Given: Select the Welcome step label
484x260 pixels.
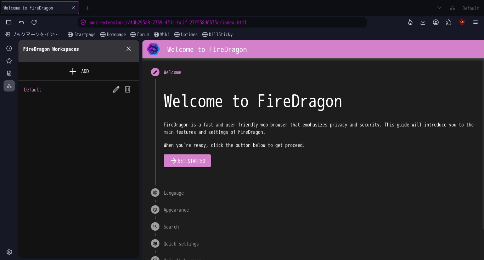Looking at the screenshot, I should (x=172, y=72).
